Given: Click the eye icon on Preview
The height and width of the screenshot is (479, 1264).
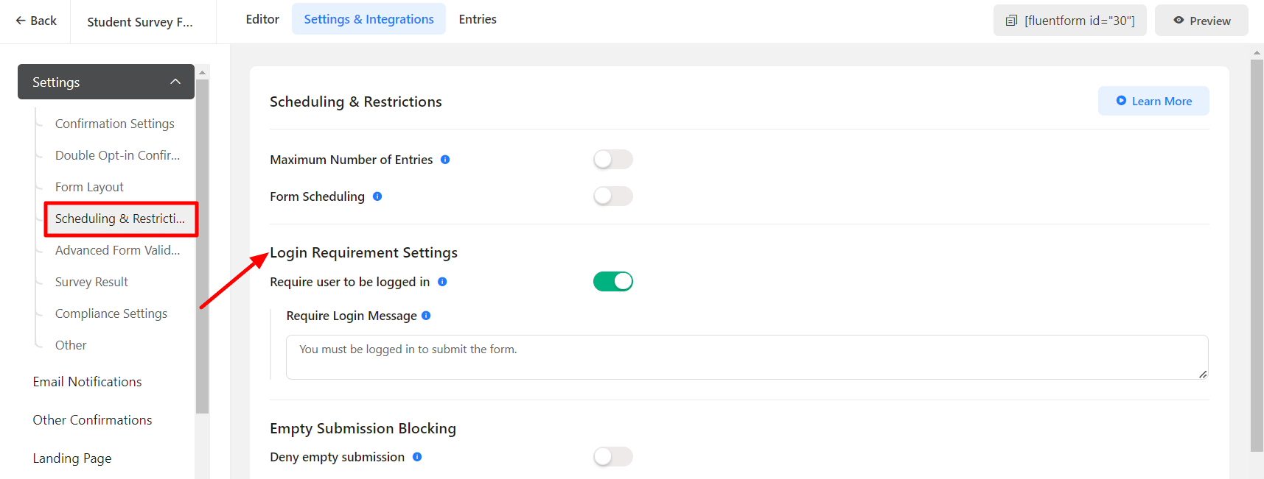Looking at the screenshot, I should coord(1179,21).
